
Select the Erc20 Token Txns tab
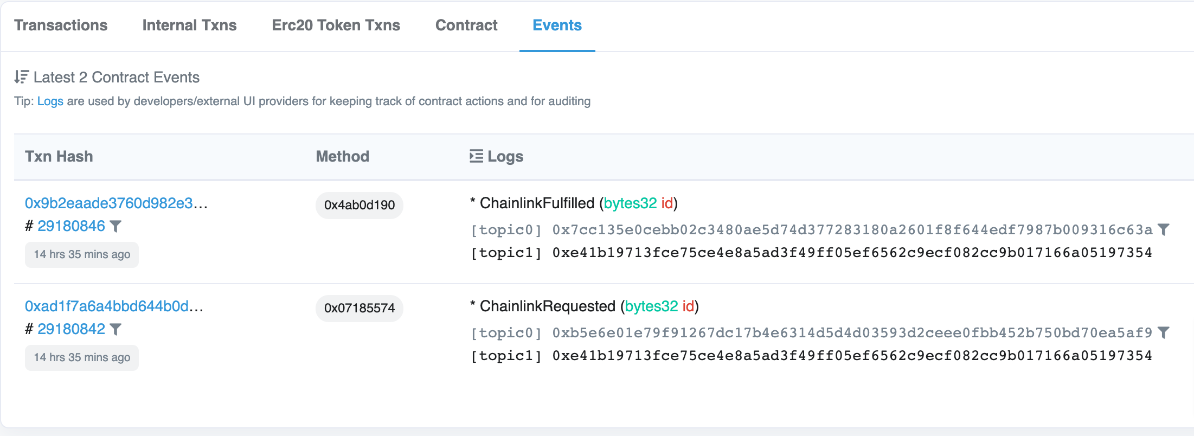coord(336,25)
